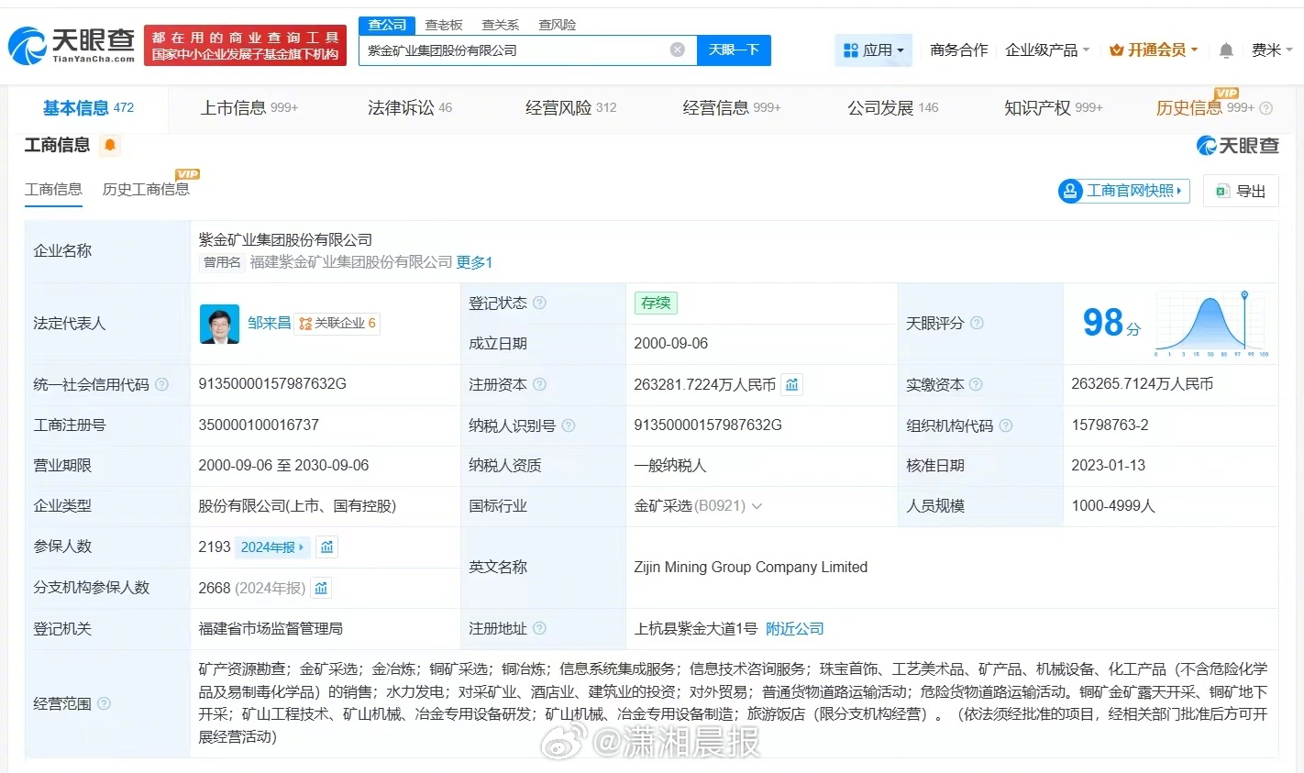Select the 统一社会信用代码 value 91350000157987632G
Screen dimensions: 1304x773
click(x=272, y=383)
